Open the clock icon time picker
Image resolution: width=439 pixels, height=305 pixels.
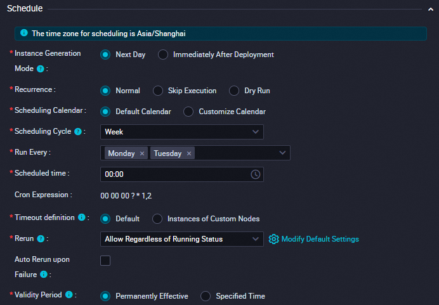[x=255, y=174]
